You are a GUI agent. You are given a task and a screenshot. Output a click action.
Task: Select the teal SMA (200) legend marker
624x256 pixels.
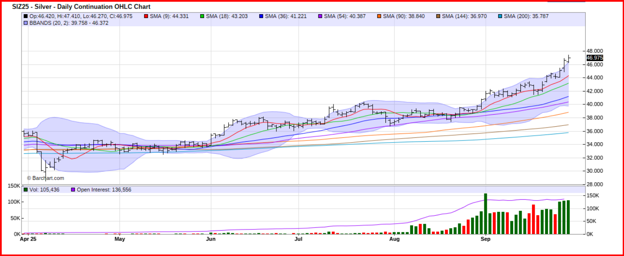499,16
